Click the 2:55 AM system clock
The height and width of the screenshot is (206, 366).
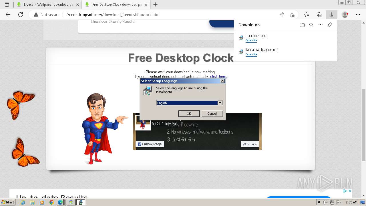click(x=351, y=202)
